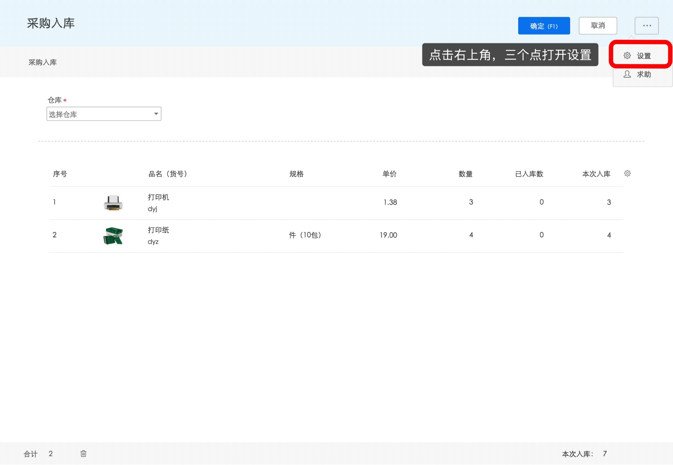The height and width of the screenshot is (465, 673).
Task: Click the 取消 cancel button
Action: coord(598,26)
